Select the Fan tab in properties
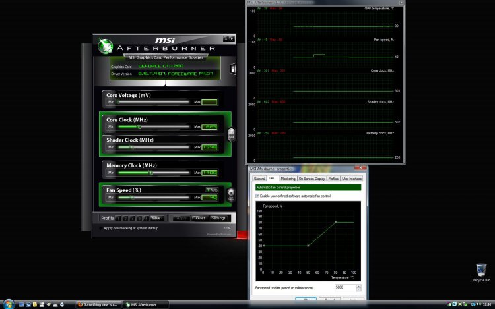495x309 pixels. point(271,178)
